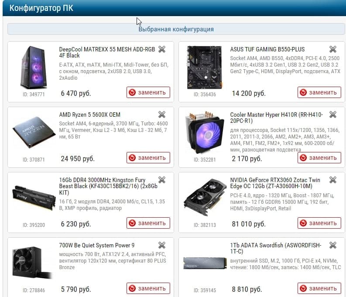Open the 700W Be Quiet System Power 9 link
Viewport: 346px width, 297px height.
[97, 245]
